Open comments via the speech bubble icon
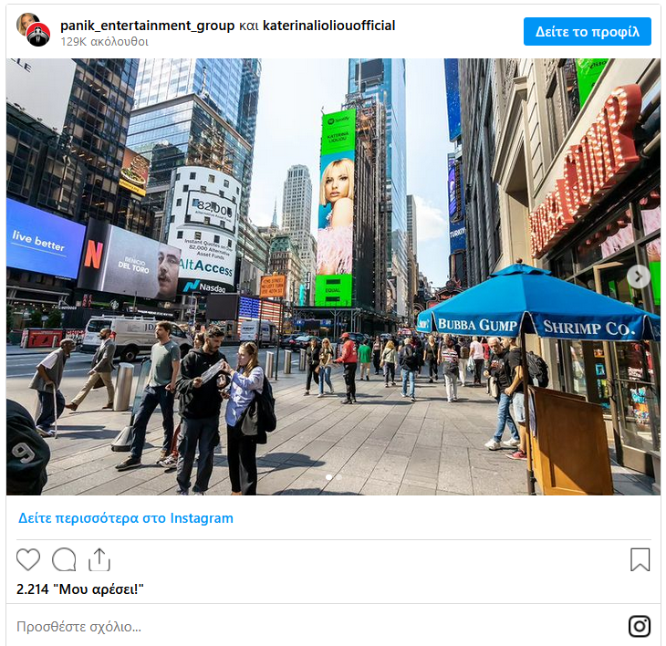The height and width of the screenshot is (646, 666). pyautogui.click(x=64, y=559)
